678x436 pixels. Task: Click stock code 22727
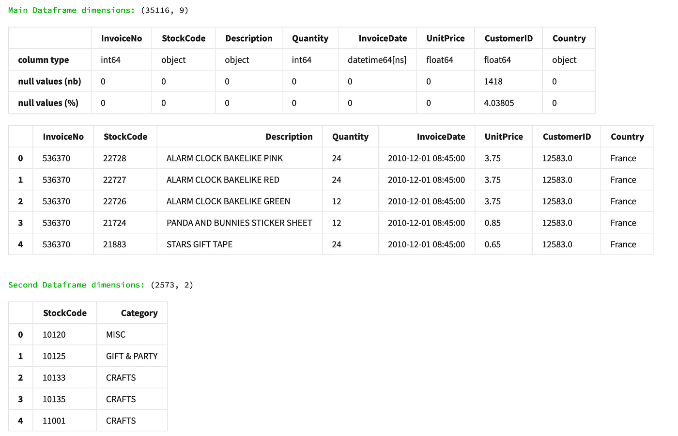click(x=115, y=180)
